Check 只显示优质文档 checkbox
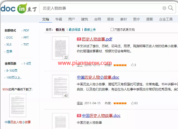Screen dimensions: 178x129 (x=112, y=30)
